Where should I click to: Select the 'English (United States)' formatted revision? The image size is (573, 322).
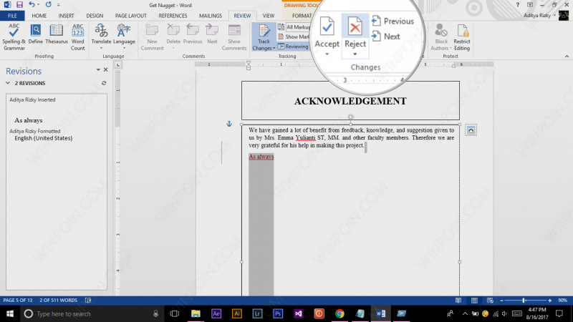44,138
